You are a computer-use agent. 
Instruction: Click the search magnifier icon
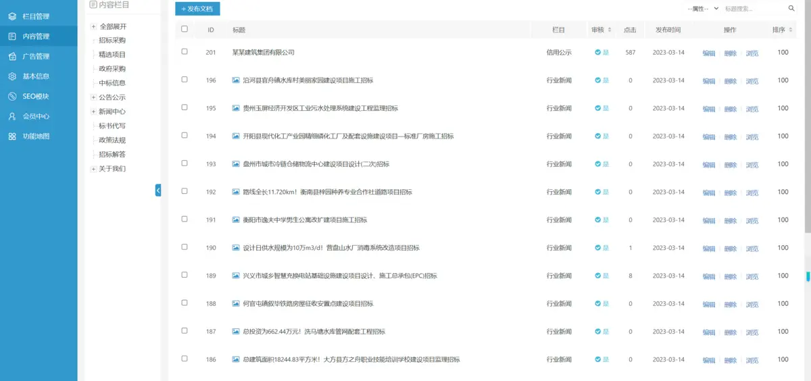tap(791, 9)
